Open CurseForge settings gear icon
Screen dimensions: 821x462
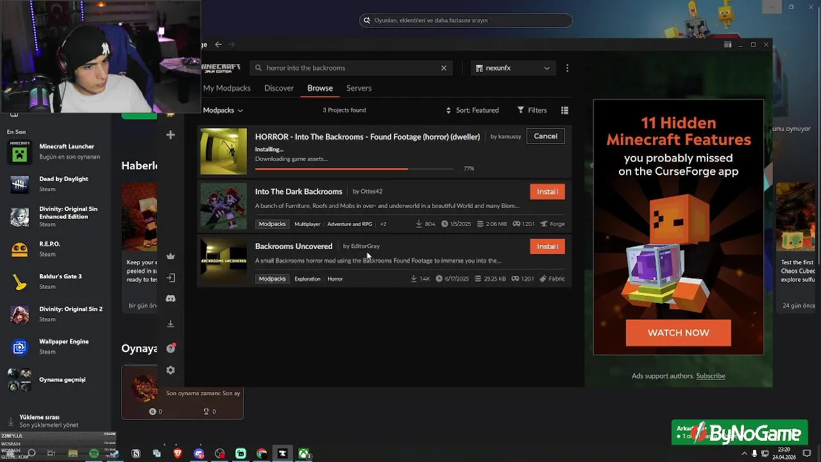(x=171, y=370)
